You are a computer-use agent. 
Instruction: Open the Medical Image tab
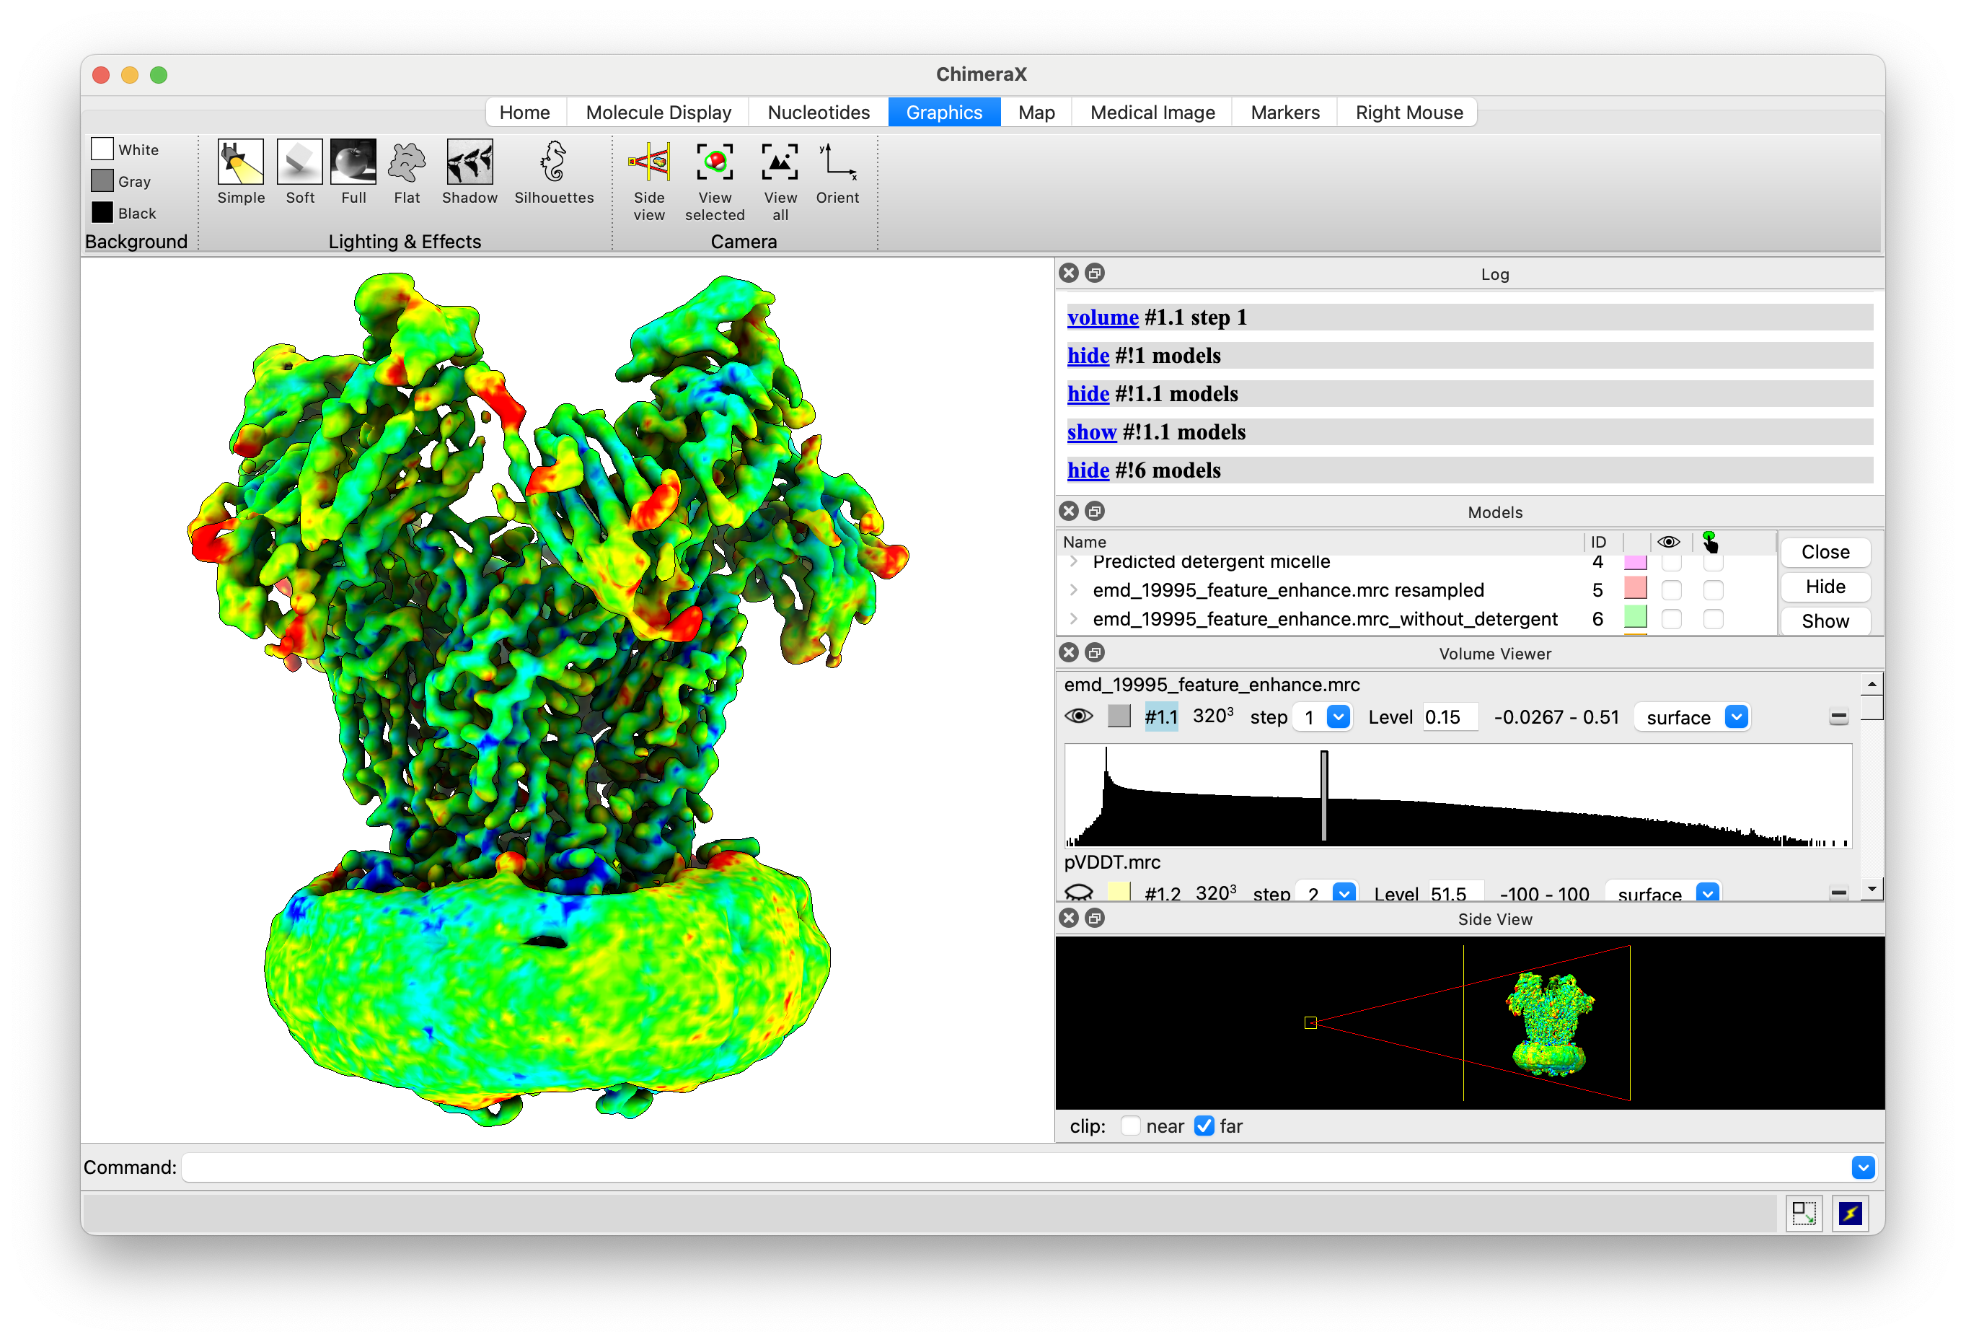(x=1151, y=113)
